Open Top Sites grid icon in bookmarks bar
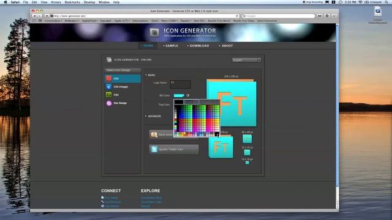Image resolution: width=392 pixels, height=220 pixels. click(40, 21)
